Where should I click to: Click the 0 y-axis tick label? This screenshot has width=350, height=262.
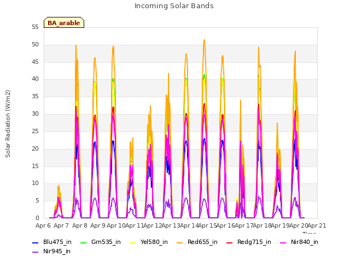[x=37, y=218]
